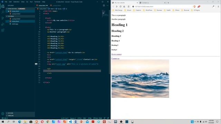
Task: Click the bookmark icon beside the address bar
Action: [128, 7]
